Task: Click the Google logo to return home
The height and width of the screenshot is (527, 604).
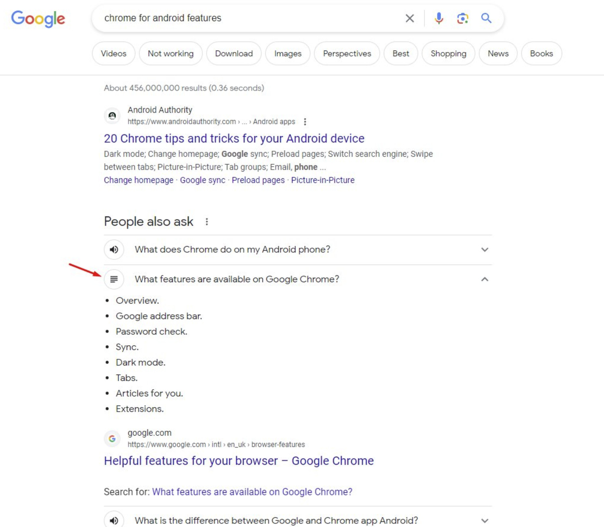Action: click(38, 19)
